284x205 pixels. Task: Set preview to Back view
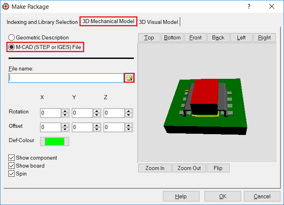click(218, 37)
